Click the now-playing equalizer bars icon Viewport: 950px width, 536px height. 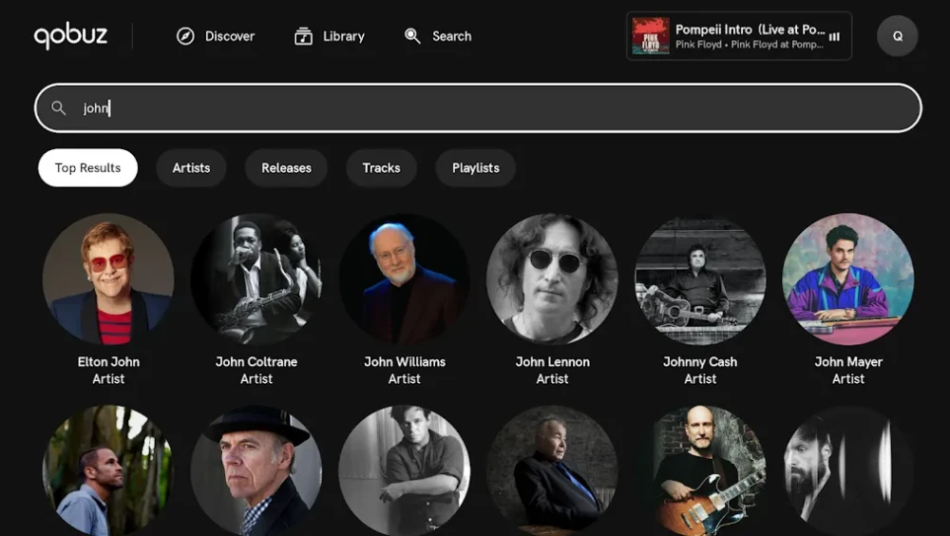pyautogui.click(x=834, y=37)
